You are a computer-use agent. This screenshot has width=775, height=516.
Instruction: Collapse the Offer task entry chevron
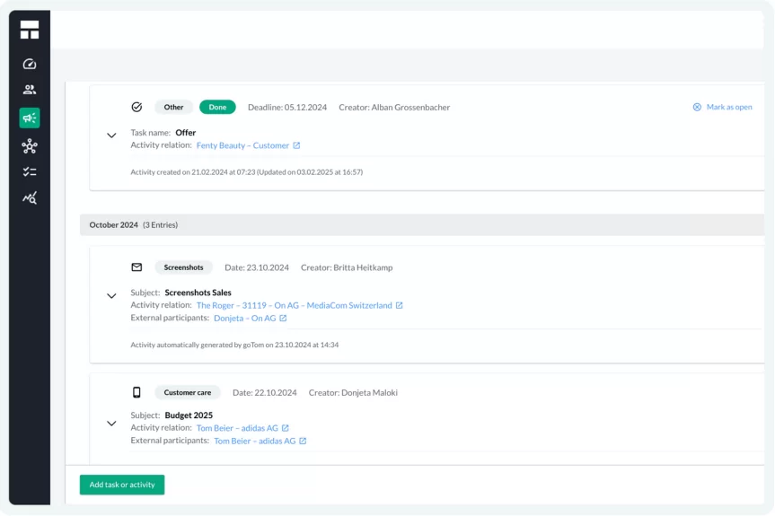(x=111, y=136)
